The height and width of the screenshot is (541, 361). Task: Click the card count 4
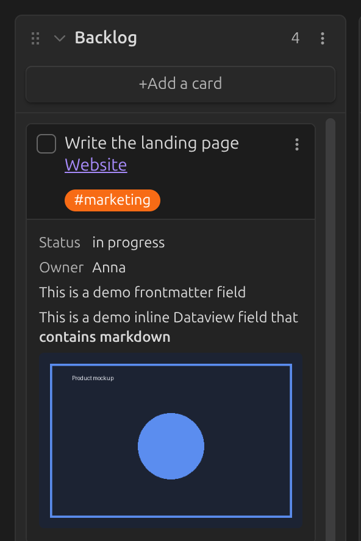(x=295, y=38)
